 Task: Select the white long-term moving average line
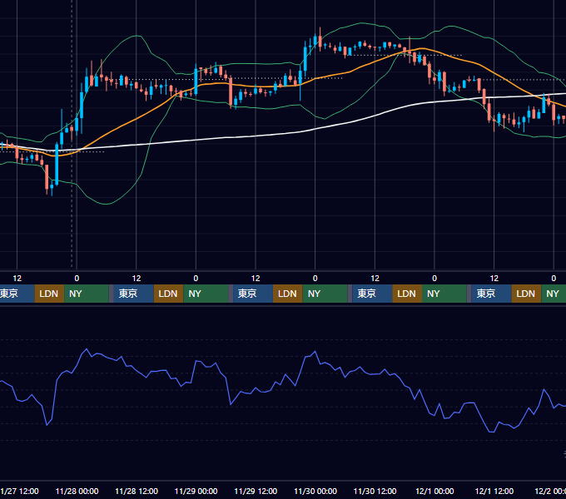point(256,136)
